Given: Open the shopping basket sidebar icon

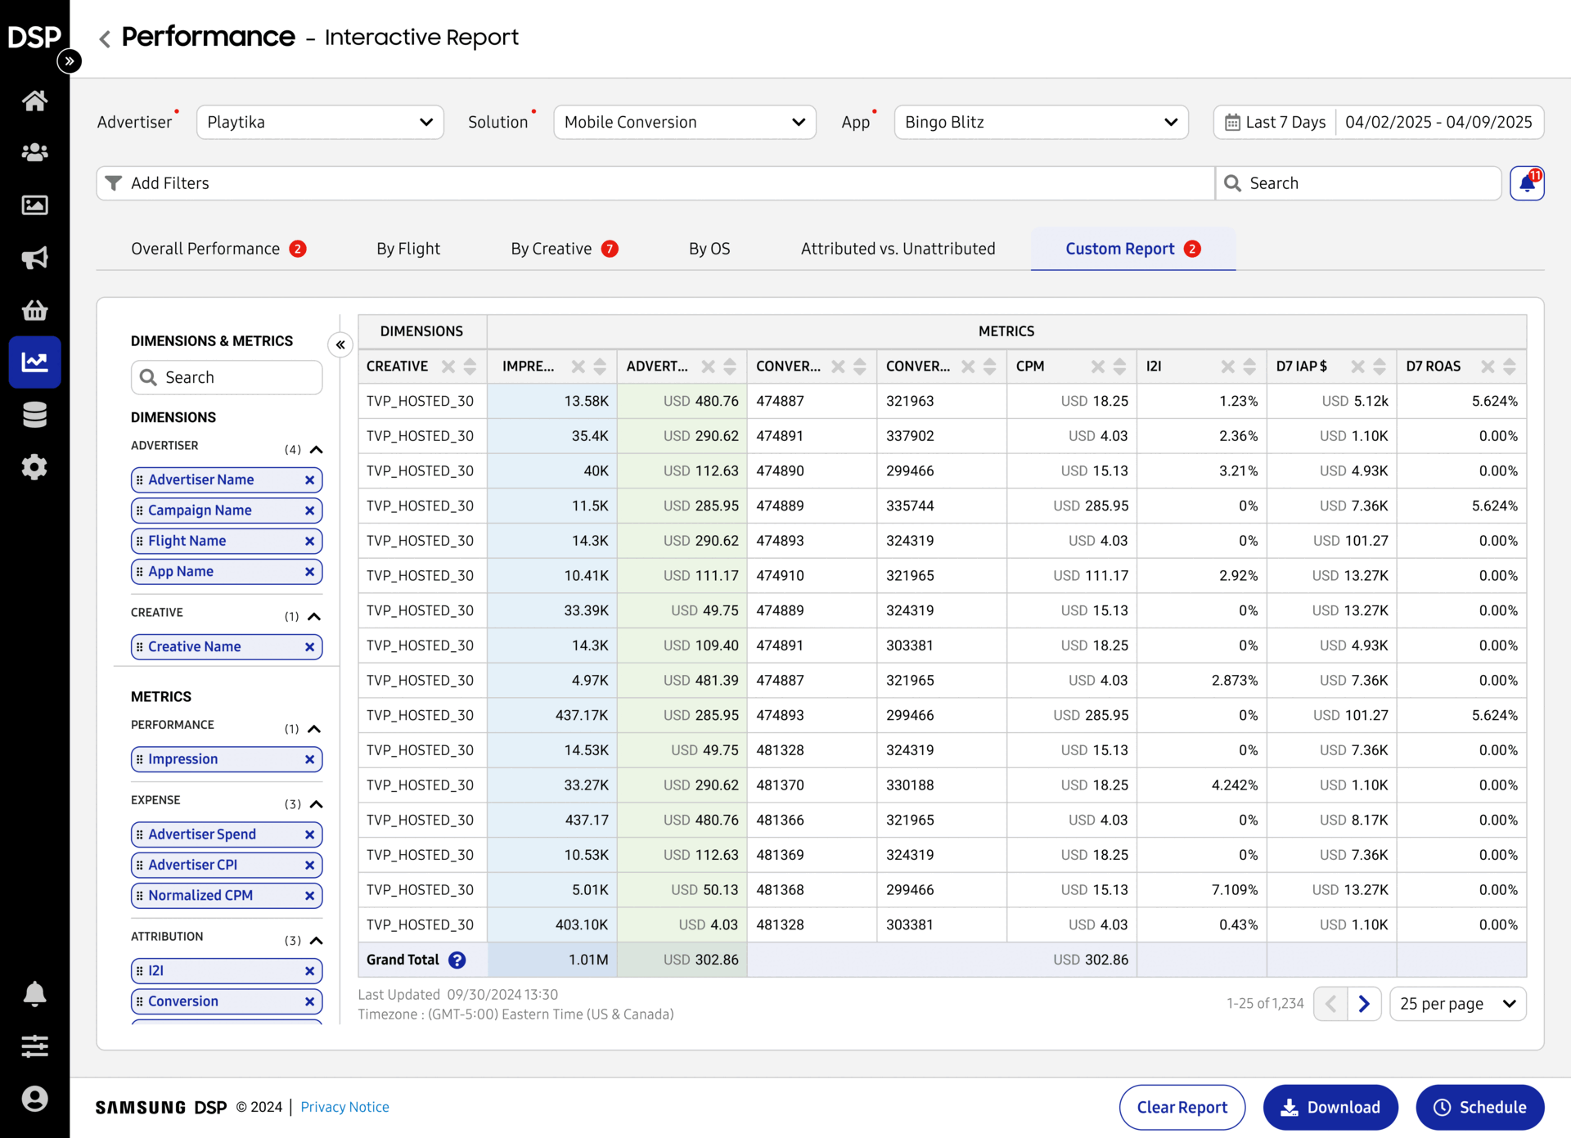Looking at the screenshot, I should 34,310.
